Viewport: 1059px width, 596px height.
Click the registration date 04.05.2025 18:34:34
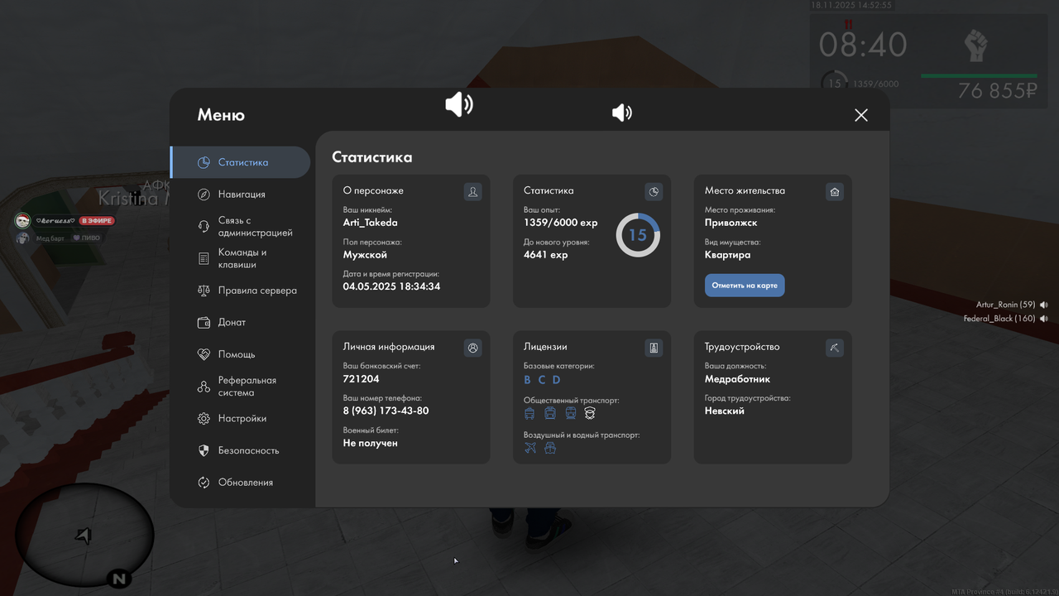[x=392, y=286]
